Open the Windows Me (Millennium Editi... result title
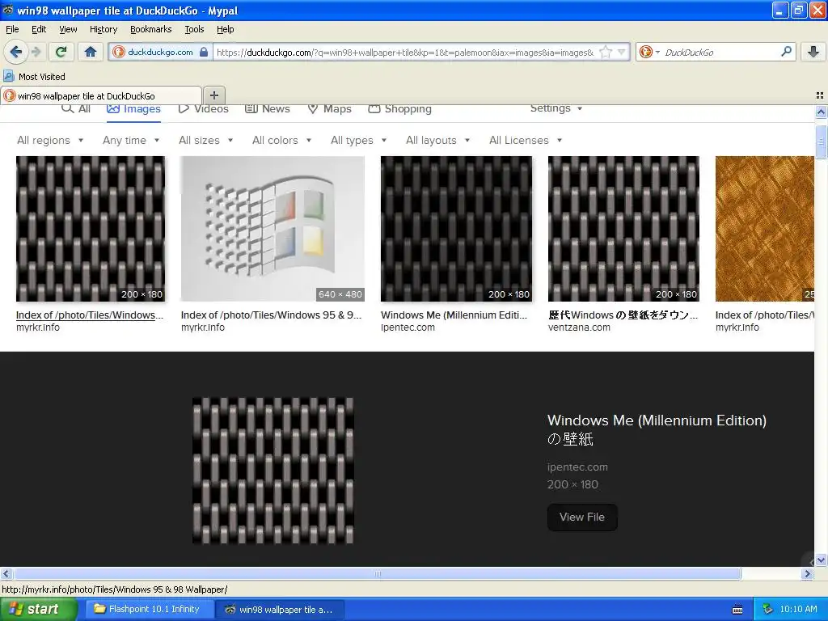Viewport: 828px width, 621px height. (454, 315)
